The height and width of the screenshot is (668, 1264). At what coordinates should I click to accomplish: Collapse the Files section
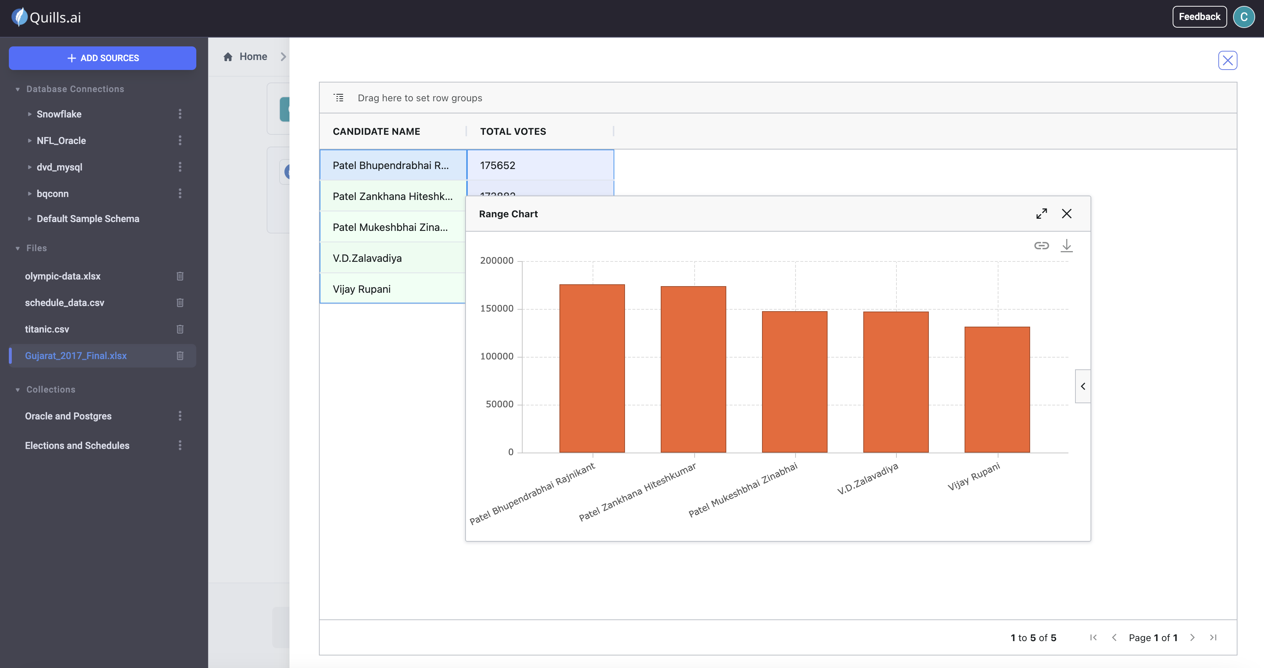coord(18,248)
